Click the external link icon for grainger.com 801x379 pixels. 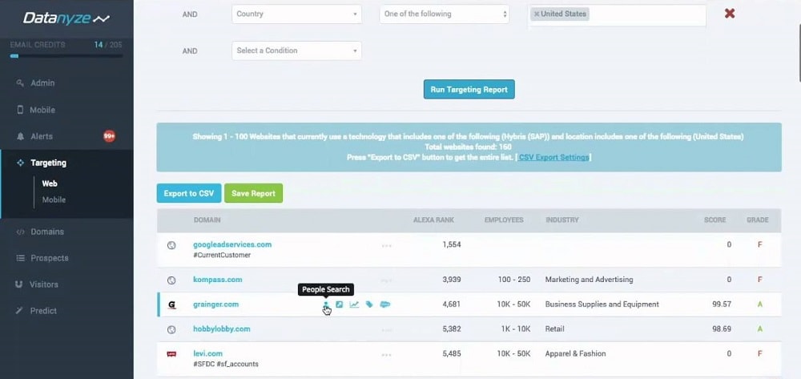pos(340,304)
